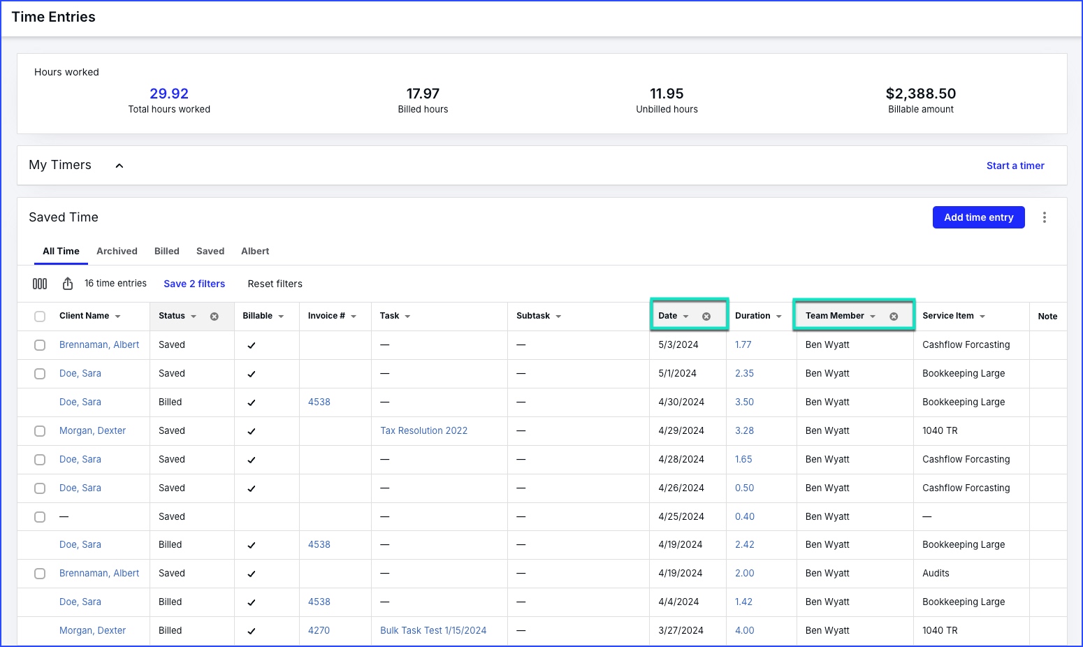
Task: Check the Doe, Sara 4/26/2024 row
Action: (x=40, y=488)
